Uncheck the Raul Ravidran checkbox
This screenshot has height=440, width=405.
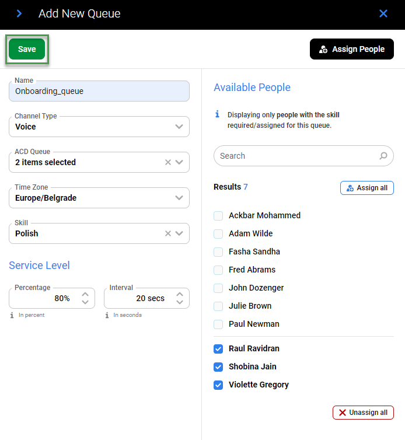pyautogui.click(x=218, y=349)
